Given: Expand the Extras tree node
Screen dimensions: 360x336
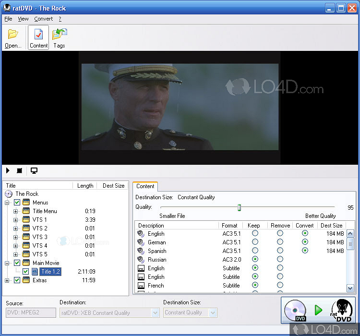Looking at the screenshot, I should tap(7, 280).
